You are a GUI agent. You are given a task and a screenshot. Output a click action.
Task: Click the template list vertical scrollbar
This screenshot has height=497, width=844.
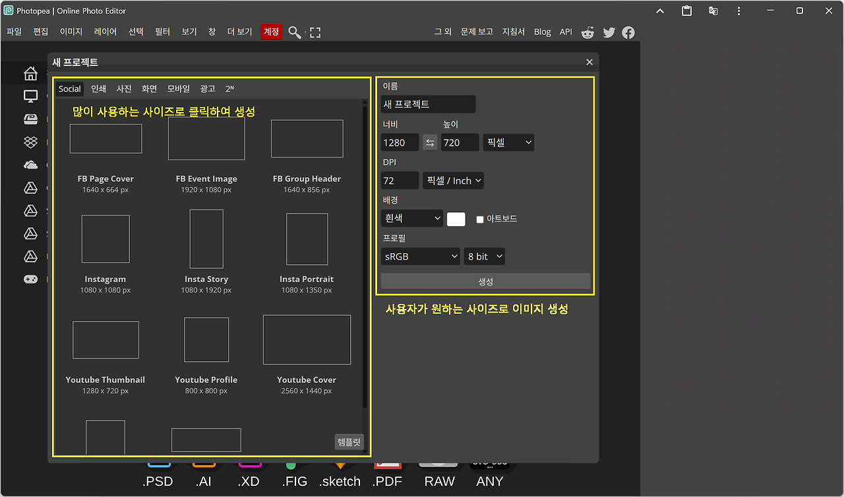coord(365,257)
